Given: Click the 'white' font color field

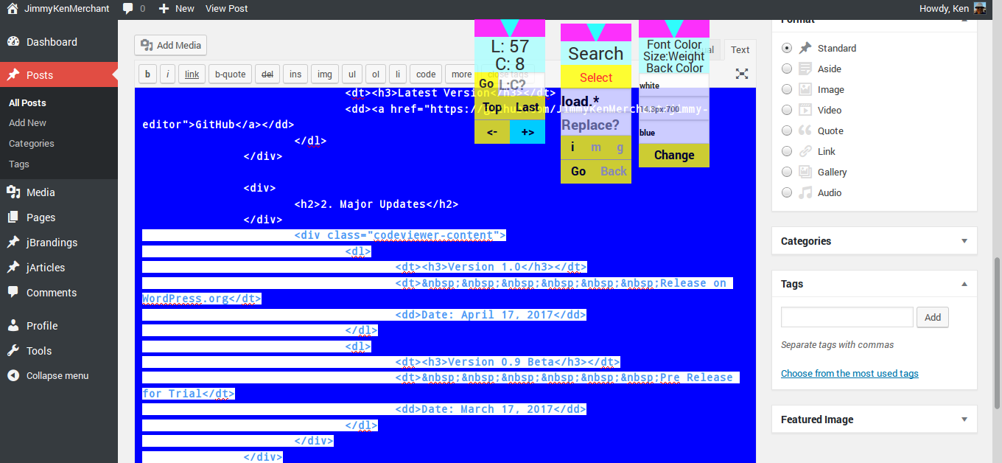Looking at the screenshot, I should pyautogui.click(x=674, y=86).
